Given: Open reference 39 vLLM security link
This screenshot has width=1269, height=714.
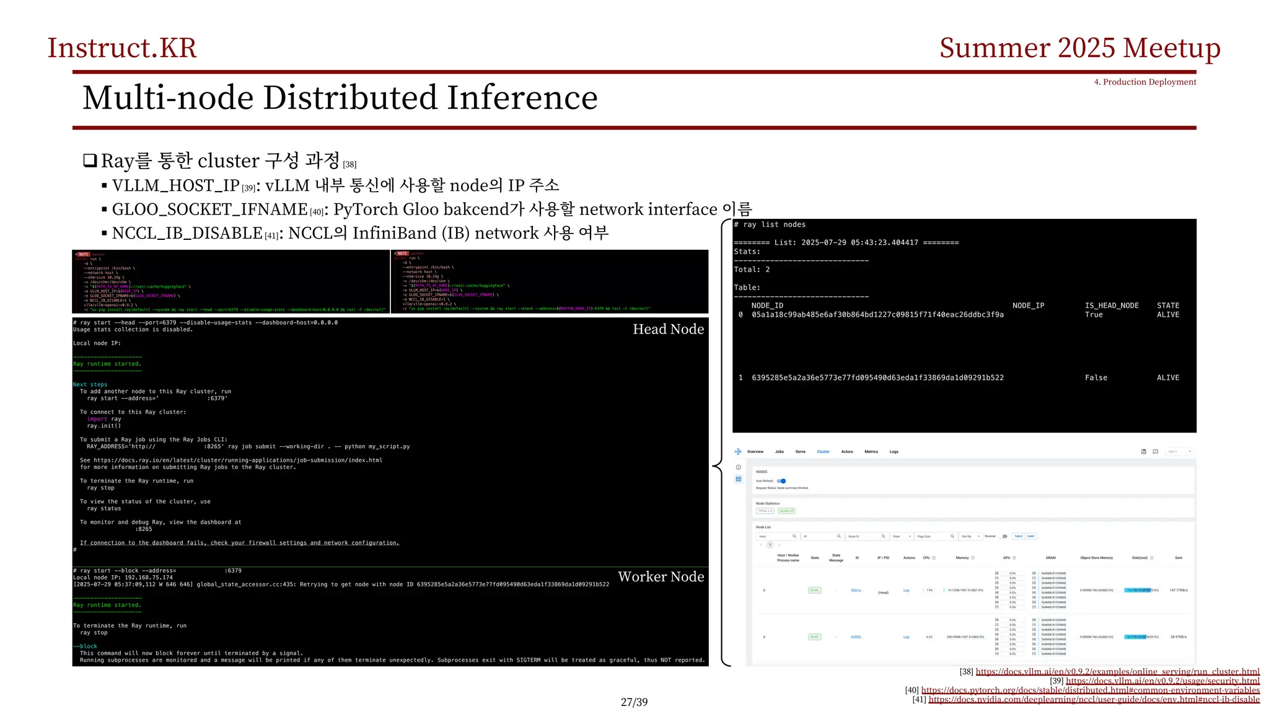Looking at the screenshot, I should click(x=1163, y=681).
